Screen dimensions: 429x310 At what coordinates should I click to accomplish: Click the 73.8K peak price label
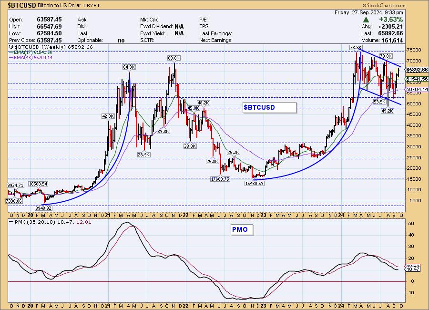pyautogui.click(x=356, y=47)
